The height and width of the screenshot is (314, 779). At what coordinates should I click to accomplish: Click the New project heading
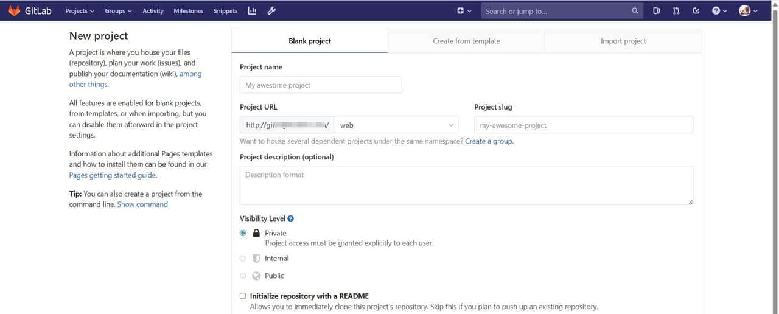[99, 36]
